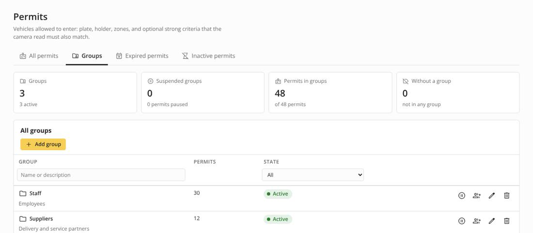This screenshot has height=233, width=533.
Task: Click the PERMITS column header
Action: tap(204, 162)
